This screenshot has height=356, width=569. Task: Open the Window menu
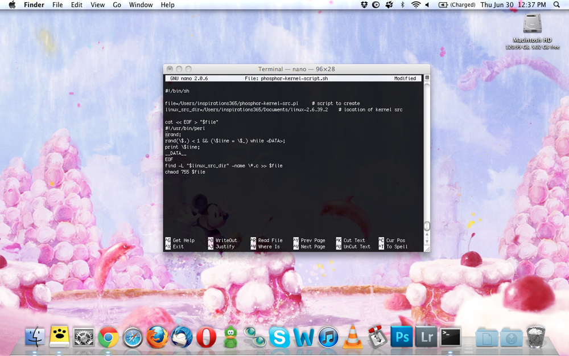click(141, 5)
